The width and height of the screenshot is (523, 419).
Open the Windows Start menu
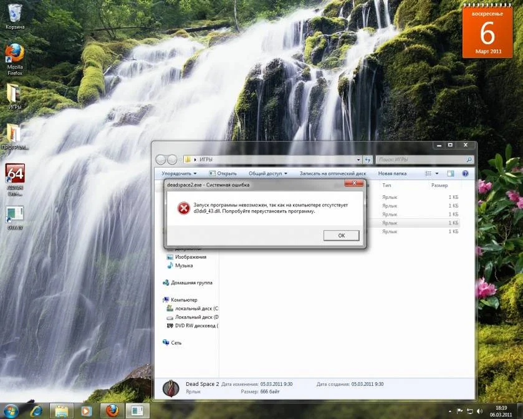point(11,411)
